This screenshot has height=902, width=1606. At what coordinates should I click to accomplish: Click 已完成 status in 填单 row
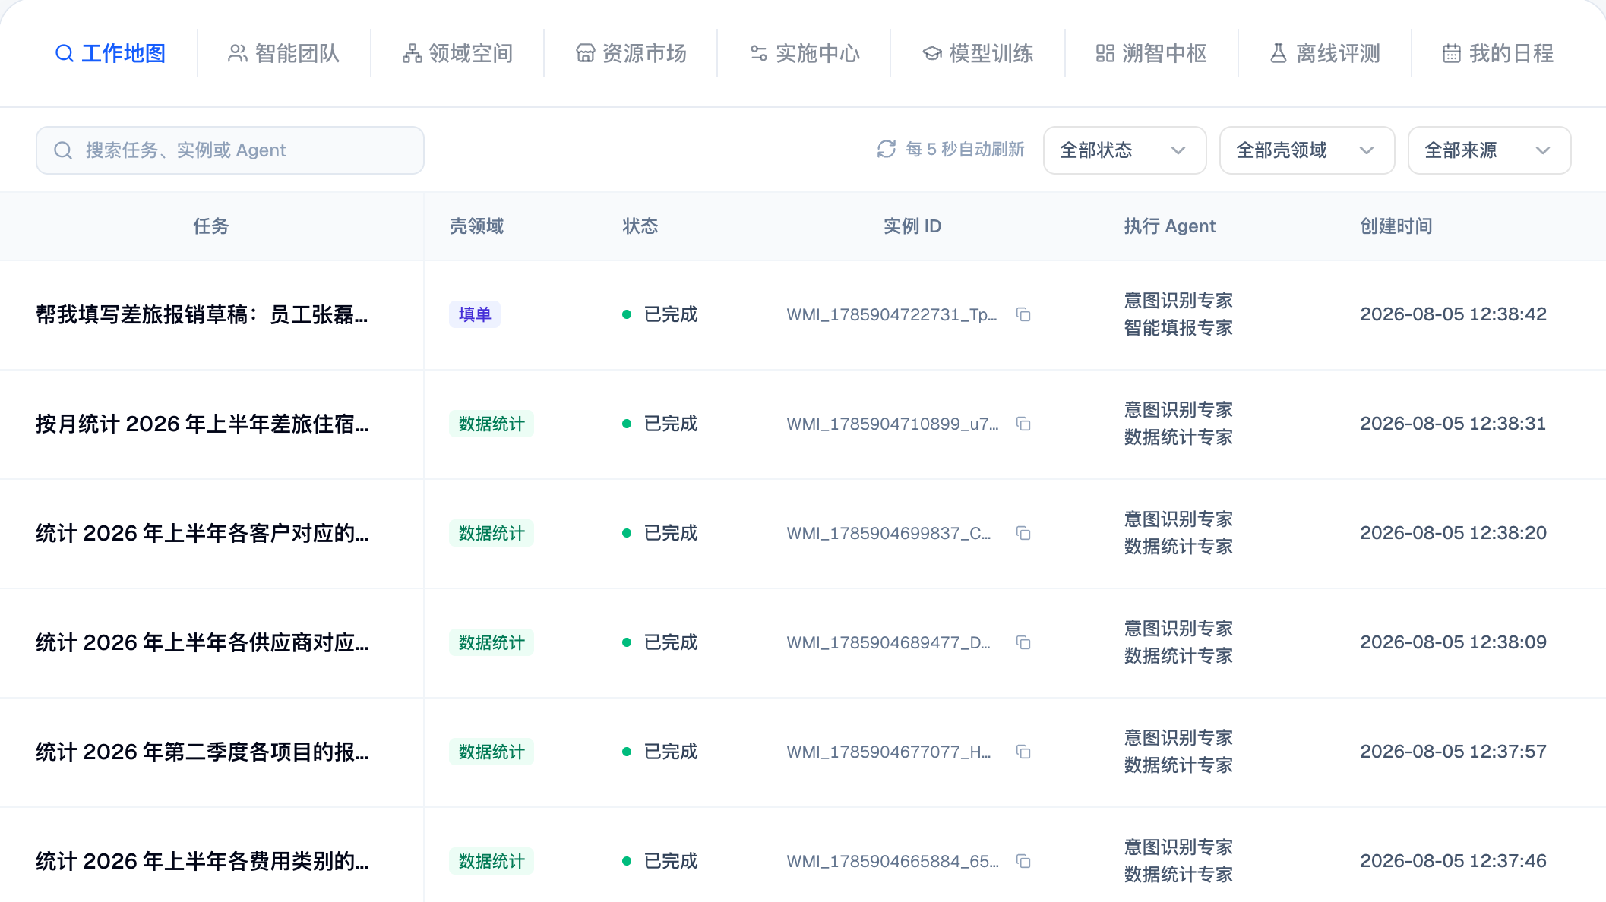(x=660, y=314)
